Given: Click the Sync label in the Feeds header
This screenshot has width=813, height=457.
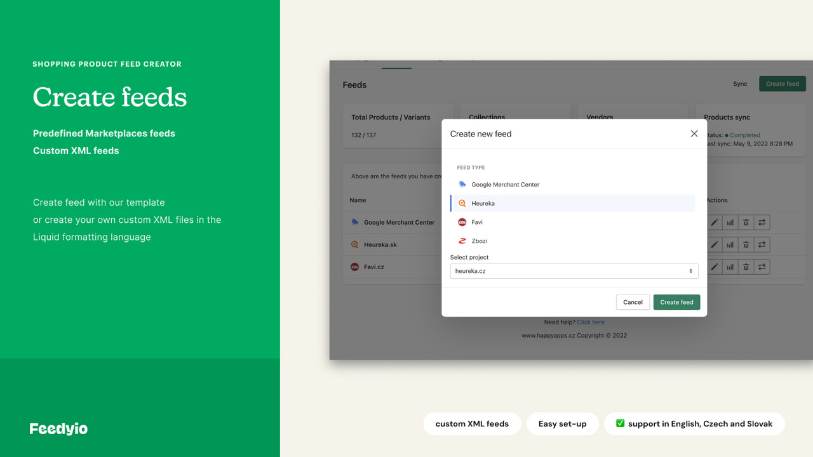Looking at the screenshot, I should pyautogui.click(x=741, y=83).
